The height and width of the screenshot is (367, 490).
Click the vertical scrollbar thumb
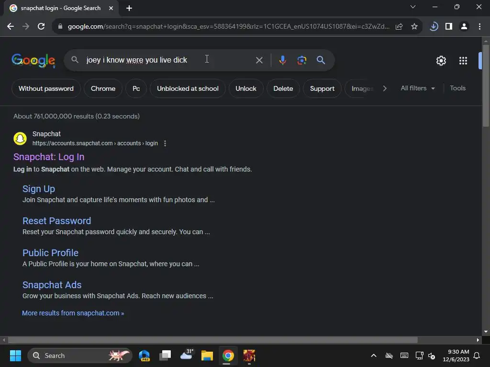(x=486, y=86)
